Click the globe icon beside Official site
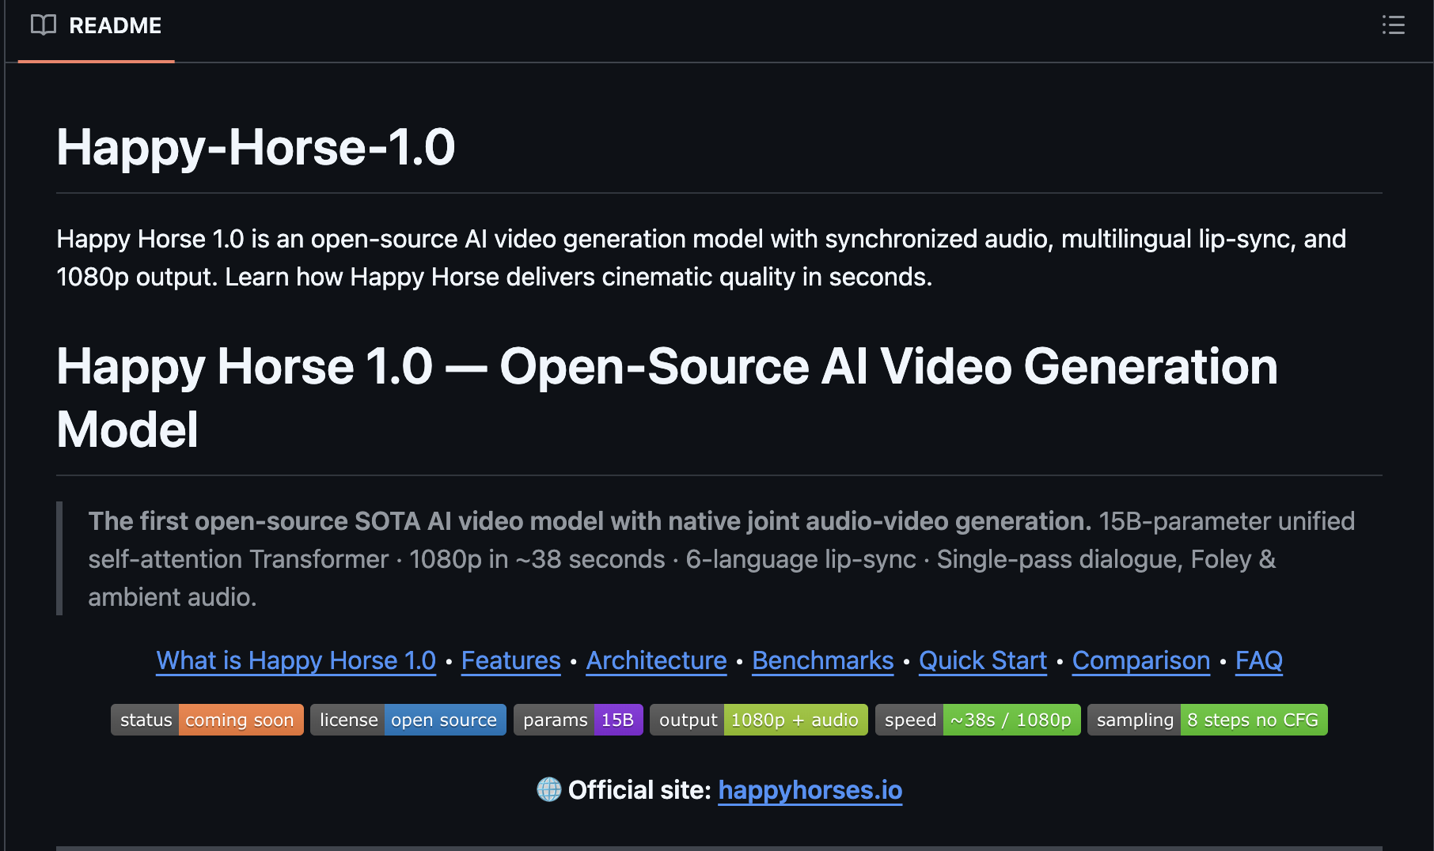Screen dimensions: 1434x851 [549, 789]
